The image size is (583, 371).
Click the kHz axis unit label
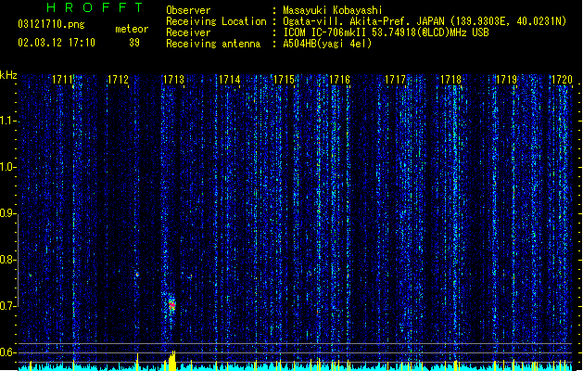tap(8, 75)
